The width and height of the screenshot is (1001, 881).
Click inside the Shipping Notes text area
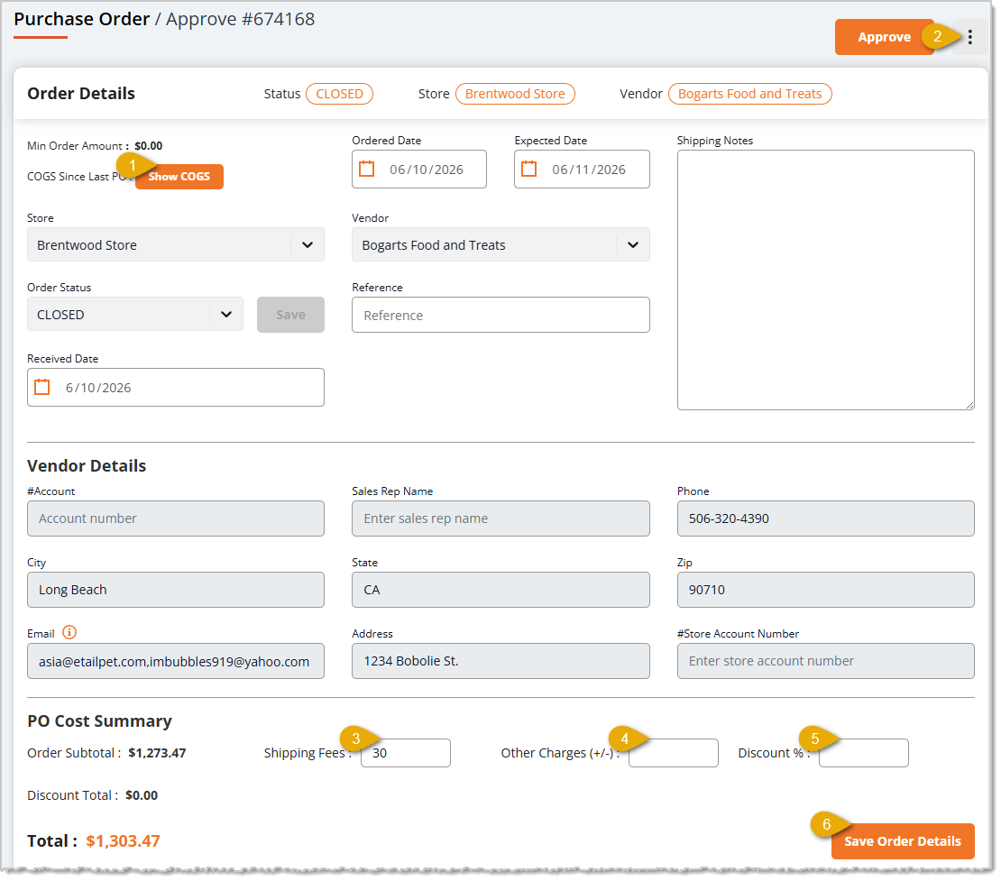825,280
